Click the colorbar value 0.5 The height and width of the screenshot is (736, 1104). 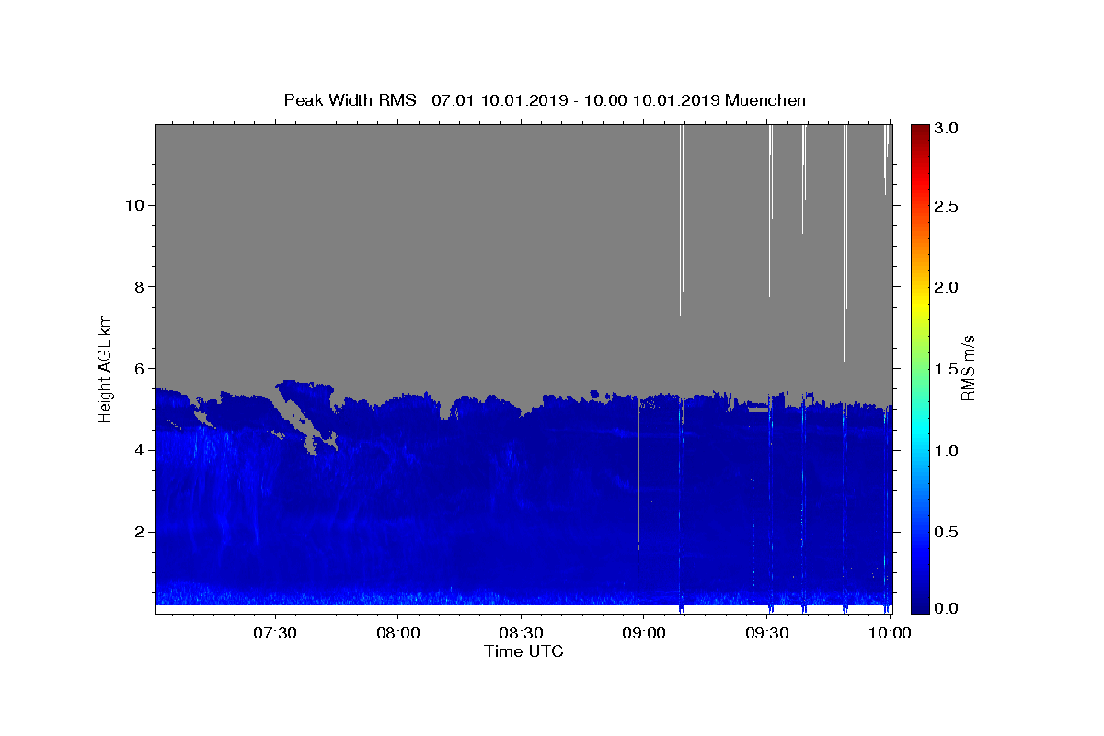pyautogui.click(x=947, y=532)
